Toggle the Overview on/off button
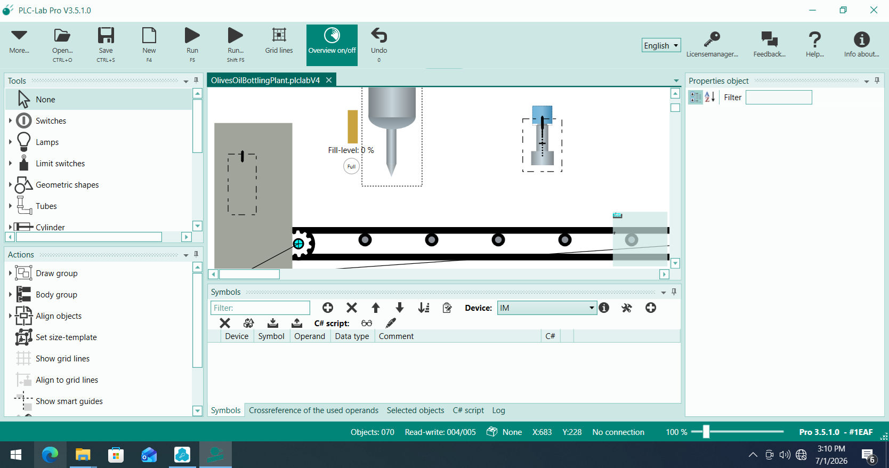 point(332,45)
